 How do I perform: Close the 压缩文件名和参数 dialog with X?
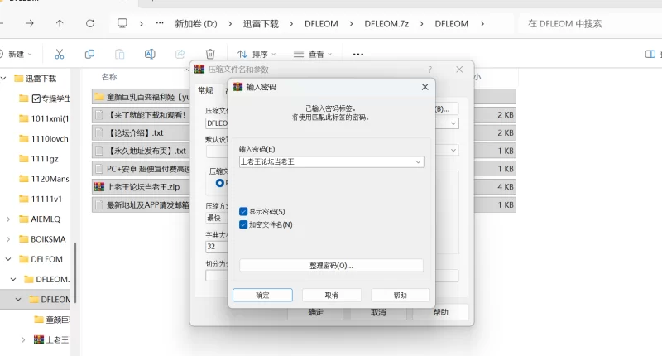click(459, 70)
